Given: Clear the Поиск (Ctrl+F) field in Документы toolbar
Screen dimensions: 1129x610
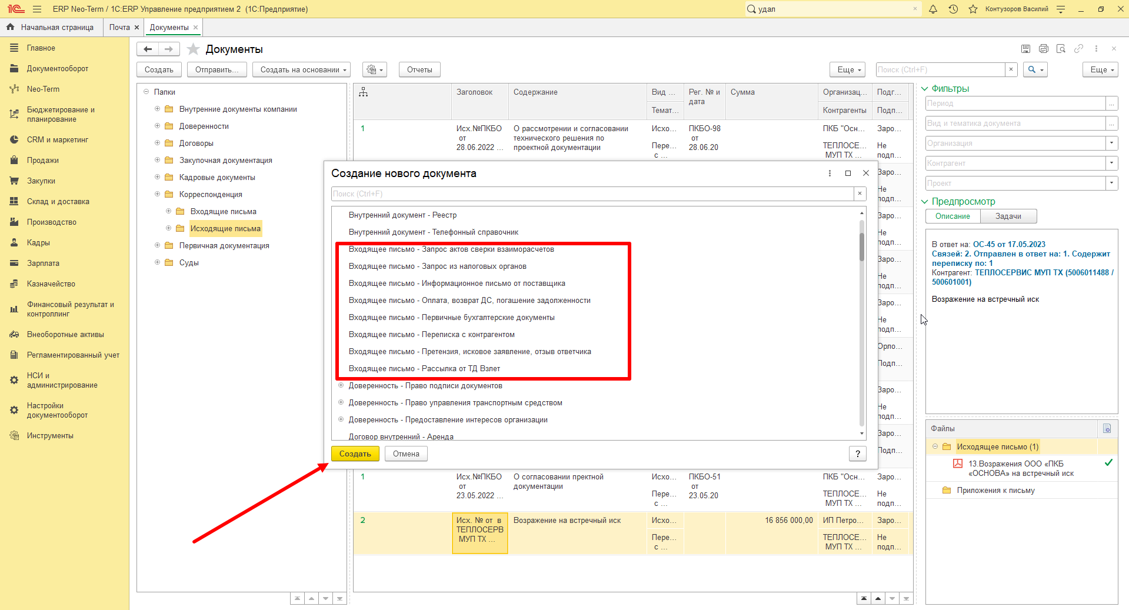Looking at the screenshot, I should tap(1011, 69).
